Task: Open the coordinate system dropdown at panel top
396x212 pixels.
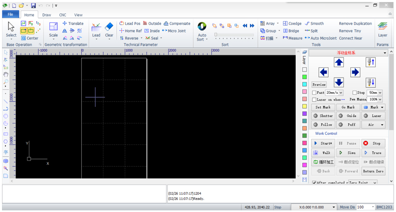Action: coord(385,53)
